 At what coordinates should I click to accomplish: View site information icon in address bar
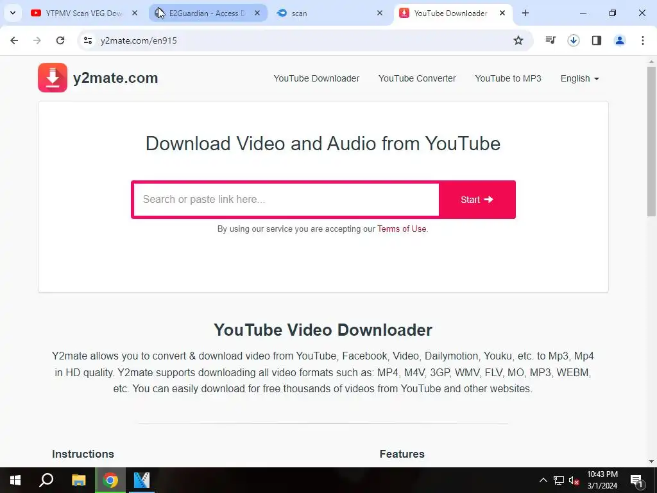[x=87, y=40]
